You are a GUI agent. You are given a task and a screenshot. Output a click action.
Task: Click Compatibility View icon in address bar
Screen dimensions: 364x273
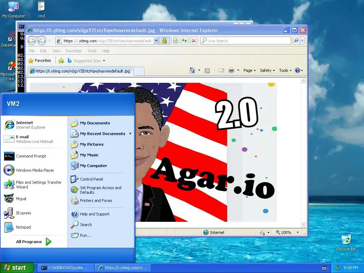(175, 41)
